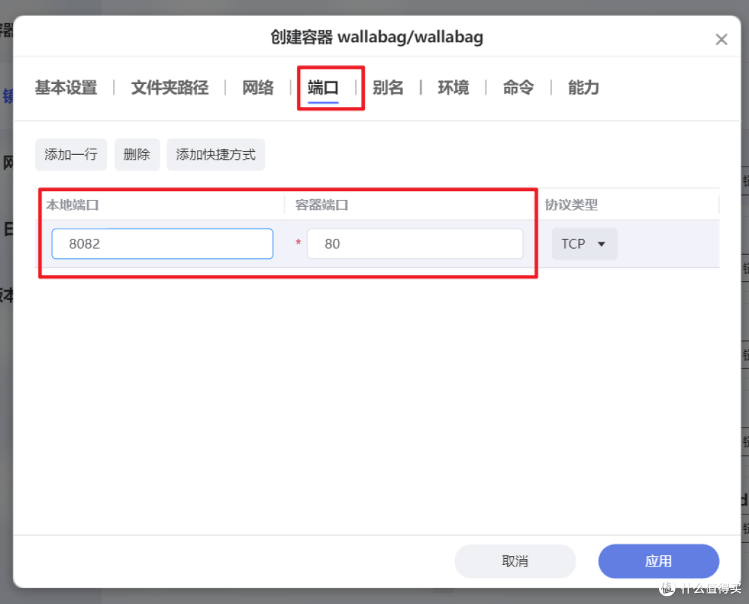
Task: Go to the 网络 tab
Action: 258,87
